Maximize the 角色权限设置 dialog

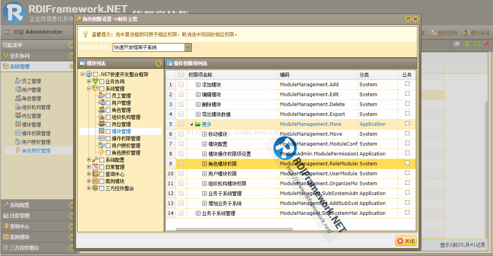click(408, 19)
